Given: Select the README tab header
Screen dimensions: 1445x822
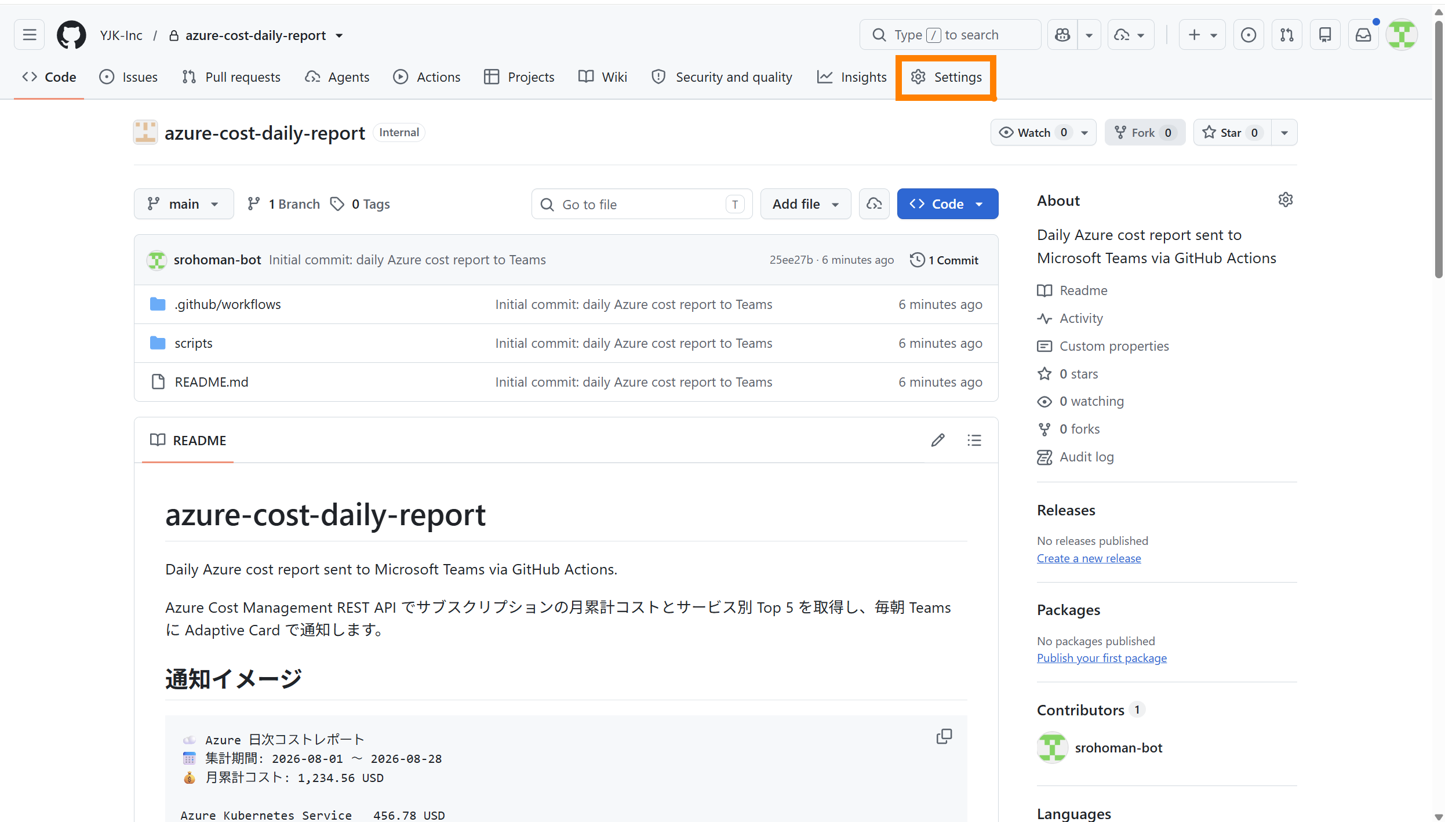Looking at the screenshot, I should (188, 440).
